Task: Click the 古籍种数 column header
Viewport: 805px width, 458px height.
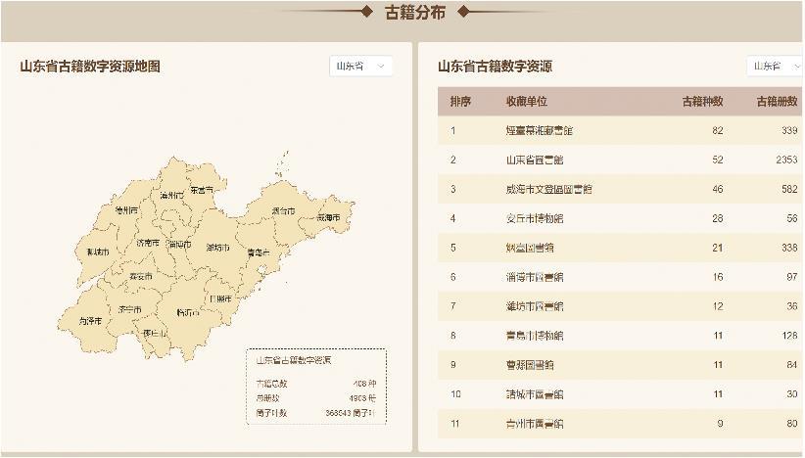Action: pos(702,102)
